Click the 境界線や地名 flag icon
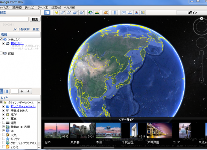The height and width of the screenshot is (150, 207). [x=8, y=111]
